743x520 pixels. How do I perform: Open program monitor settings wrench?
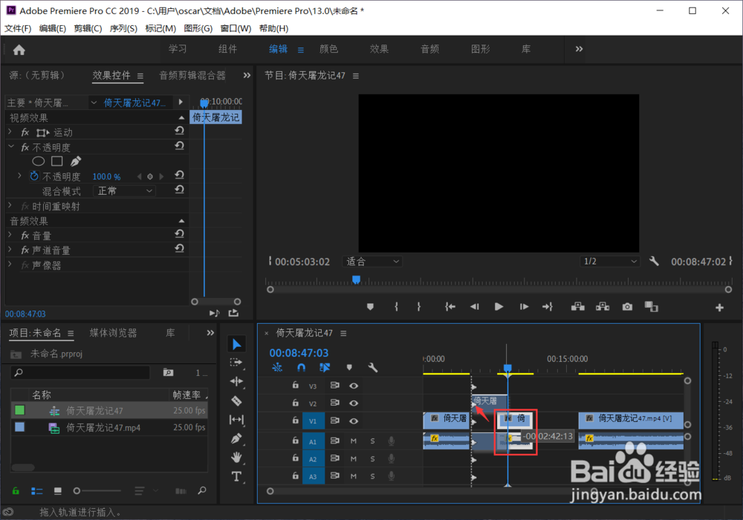click(x=654, y=261)
